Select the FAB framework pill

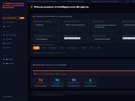click(98, 48)
